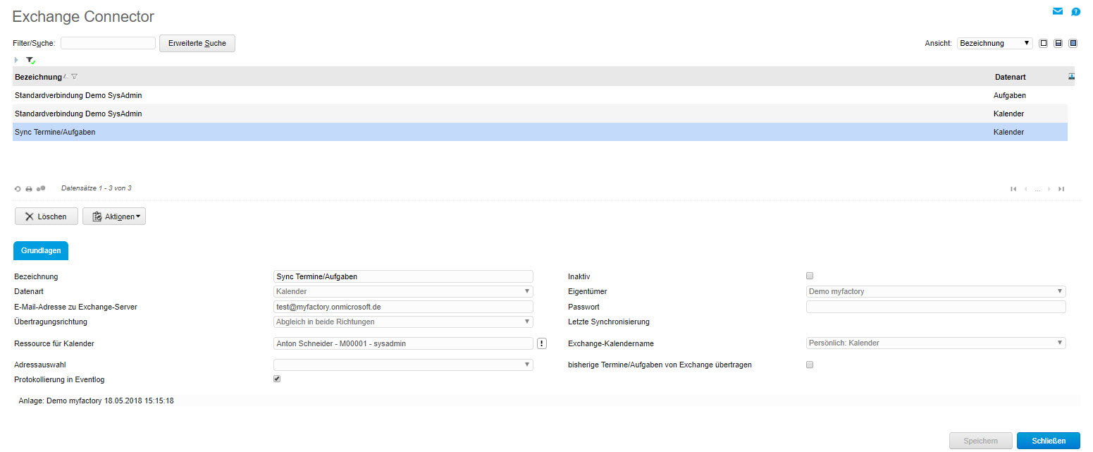Open the Aktionen dropdown button
This screenshot has width=1093, height=452.
click(114, 216)
